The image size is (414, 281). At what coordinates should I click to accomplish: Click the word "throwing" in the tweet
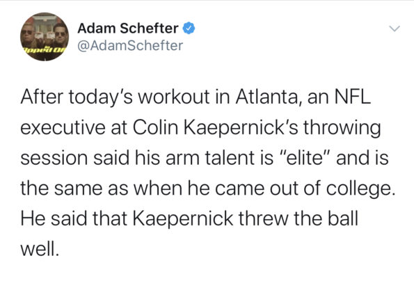(x=342, y=129)
